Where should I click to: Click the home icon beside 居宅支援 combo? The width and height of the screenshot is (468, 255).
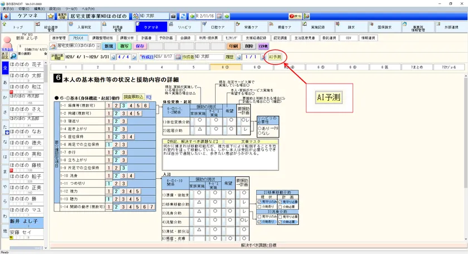point(53,46)
